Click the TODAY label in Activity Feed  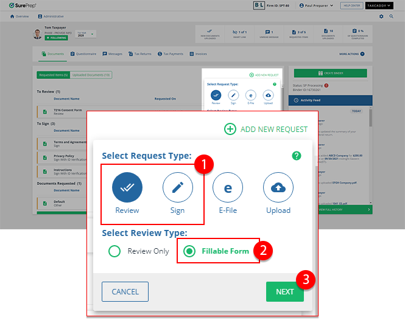(x=356, y=111)
